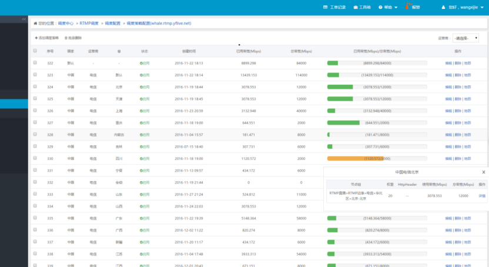Click the home icon in the breadcrumb
The image size is (489, 267).
point(35,24)
